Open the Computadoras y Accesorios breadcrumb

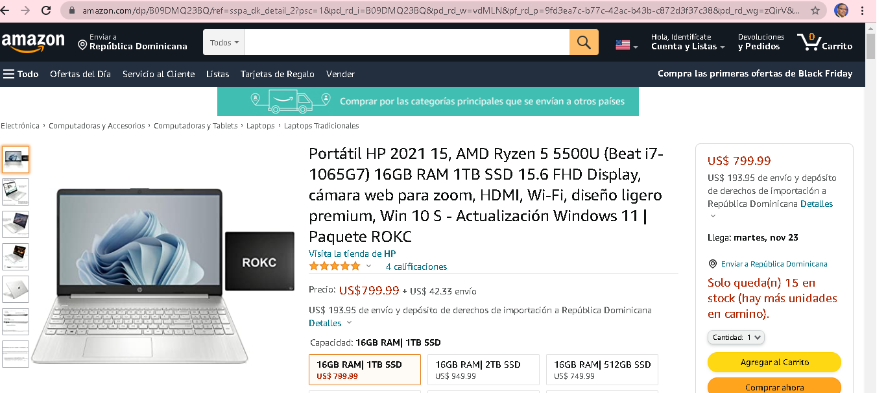pos(97,126)
